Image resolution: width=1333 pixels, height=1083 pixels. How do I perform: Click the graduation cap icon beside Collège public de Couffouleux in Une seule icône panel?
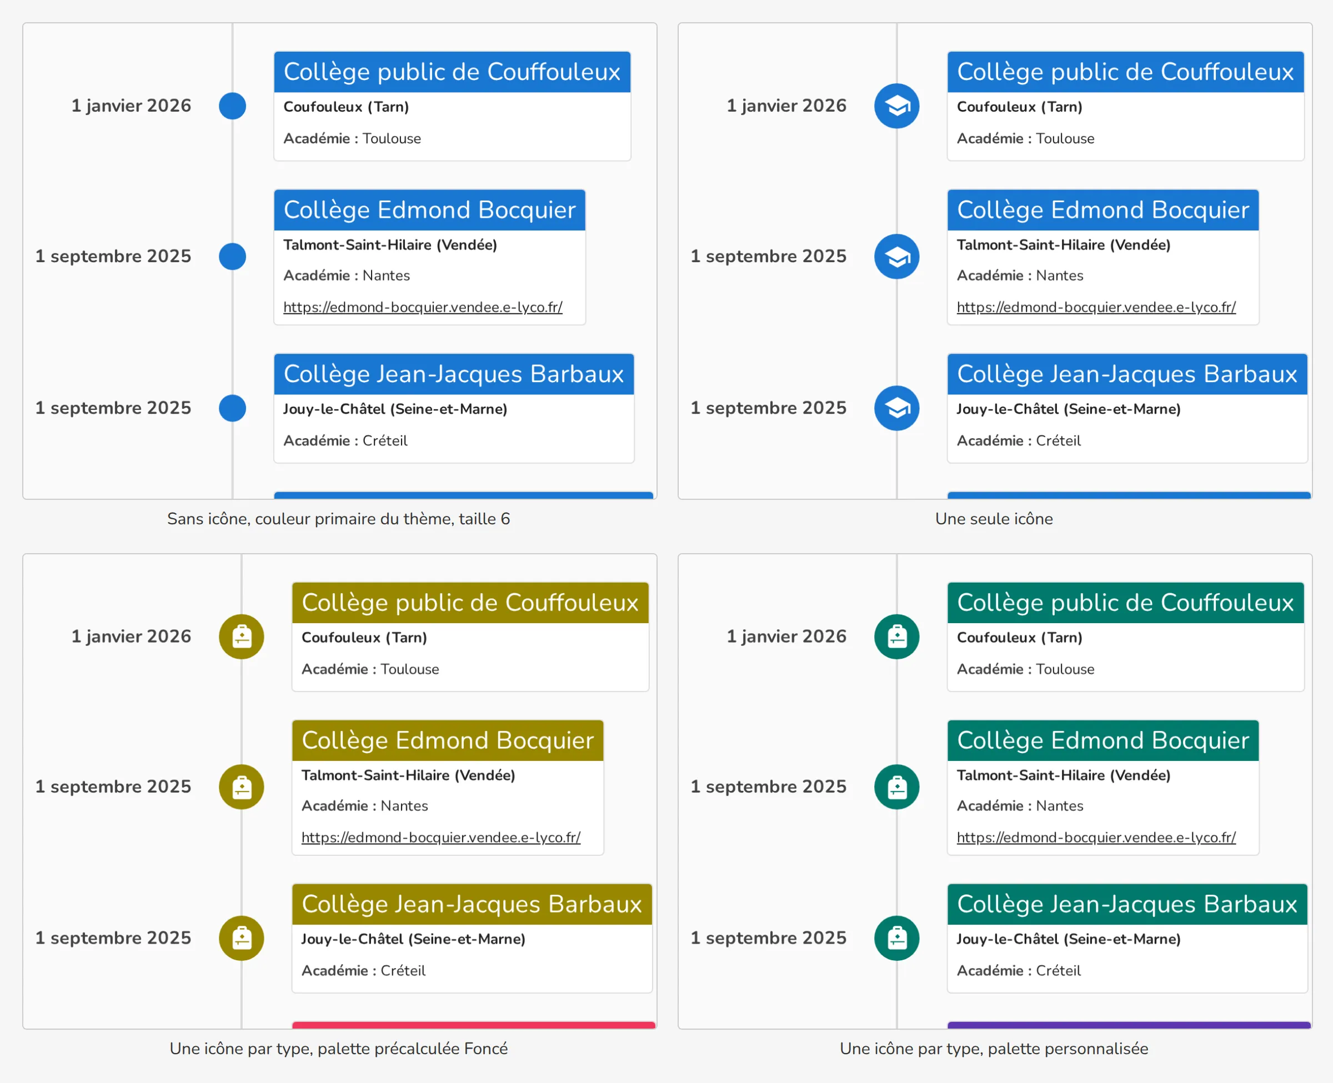coord(896,106)
